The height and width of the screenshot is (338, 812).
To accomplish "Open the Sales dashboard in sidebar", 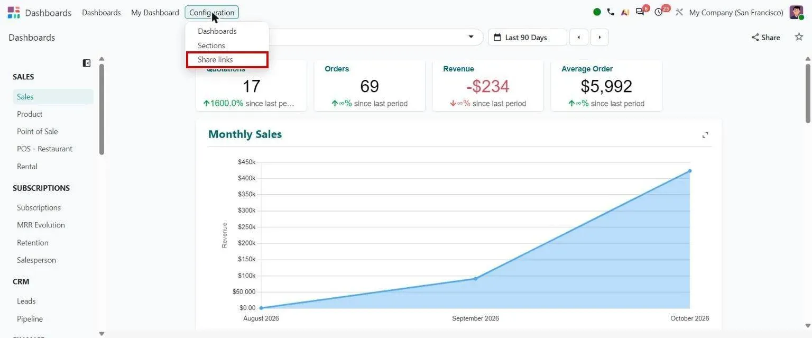I will click(53, 97).
